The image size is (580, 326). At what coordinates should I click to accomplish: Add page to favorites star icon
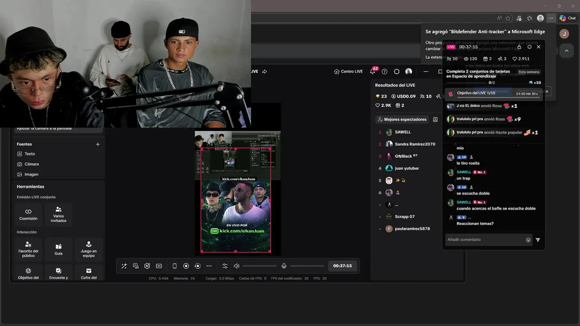(508, 18)
